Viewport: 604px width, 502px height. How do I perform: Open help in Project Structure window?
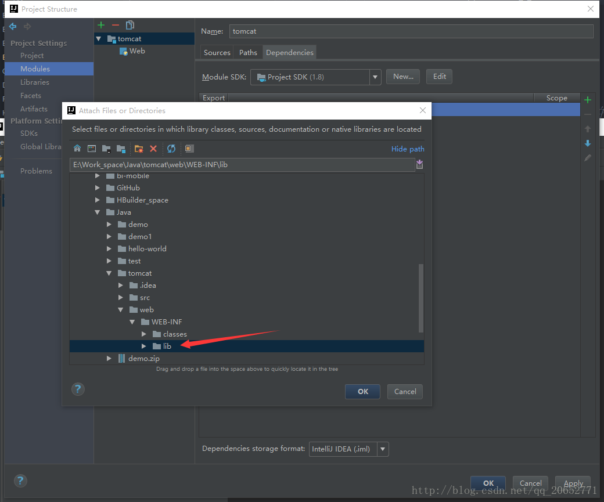pyautogui.click(x=20, y=481)
